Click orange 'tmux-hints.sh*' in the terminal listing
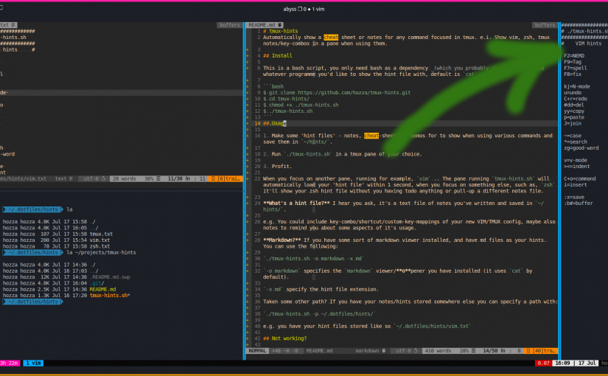 point(110,296)
